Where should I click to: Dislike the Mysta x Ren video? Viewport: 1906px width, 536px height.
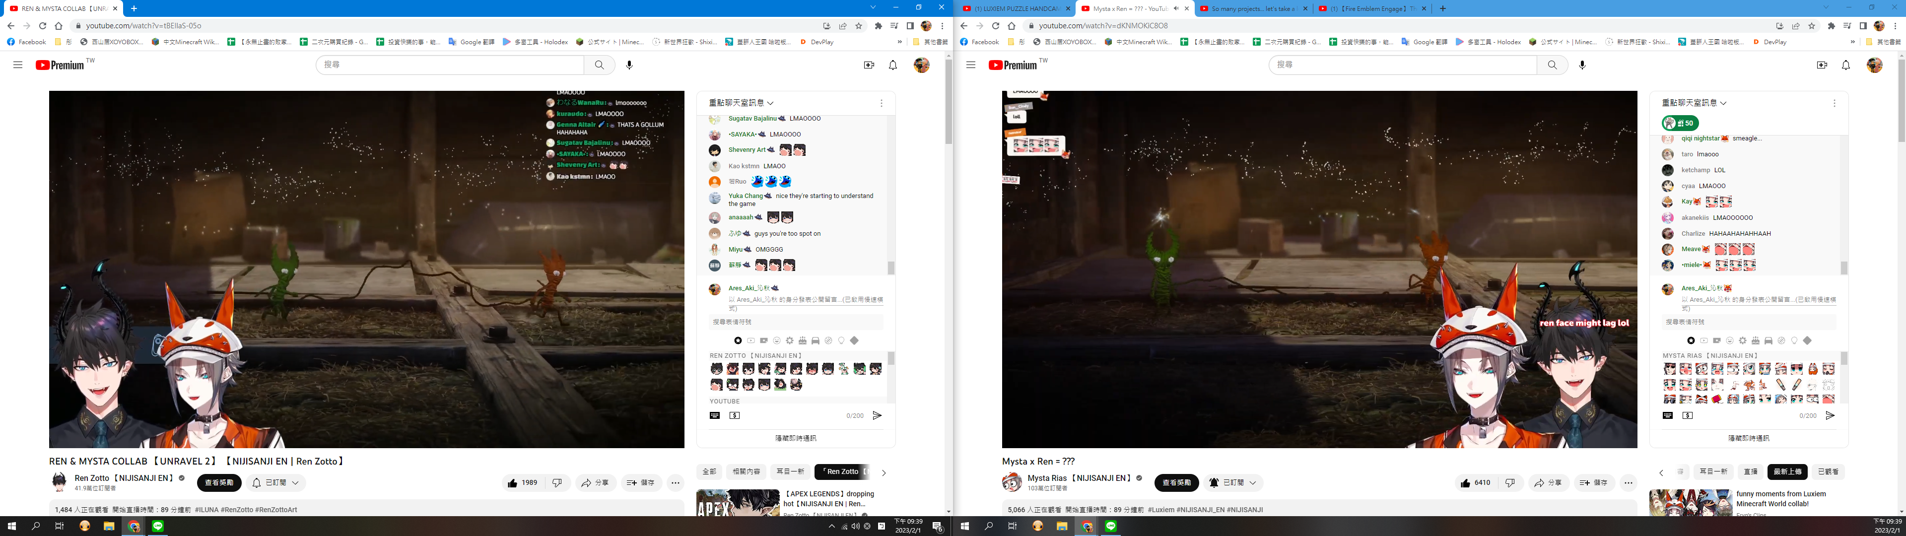[1509, 483]
